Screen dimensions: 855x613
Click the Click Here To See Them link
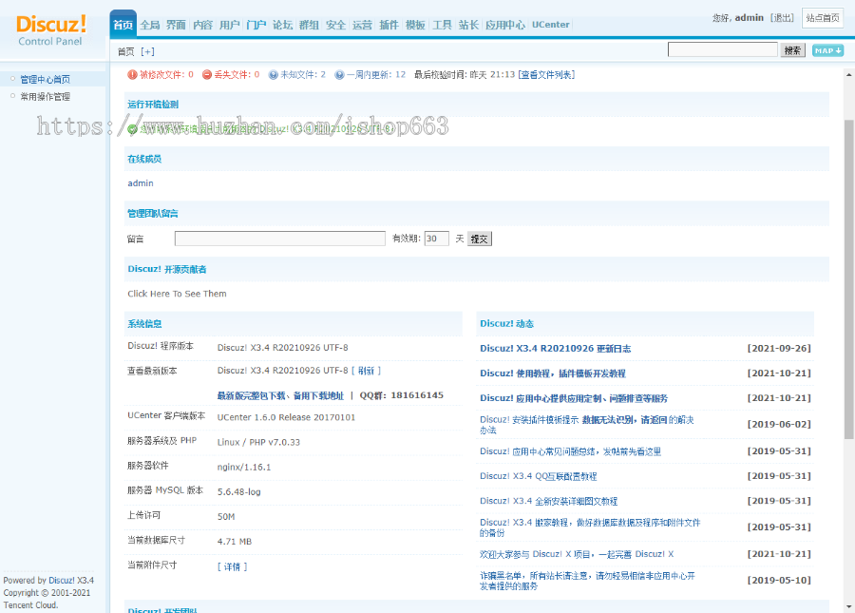coord(177,294)
